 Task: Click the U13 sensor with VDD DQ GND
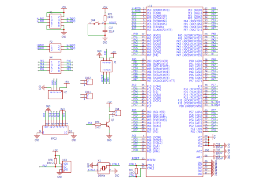[x=67, y=166]
